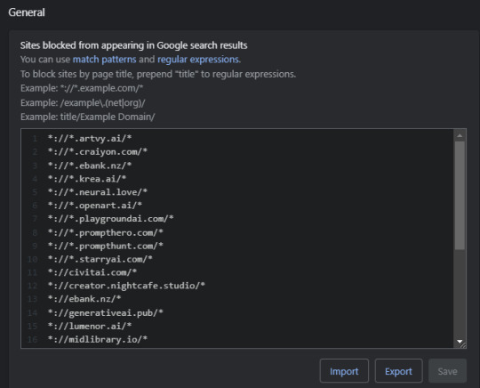The width and height of the screenshot is (480, 388).
Task: Click the line *://*.krea.ai/*
Action: (87, 179)
